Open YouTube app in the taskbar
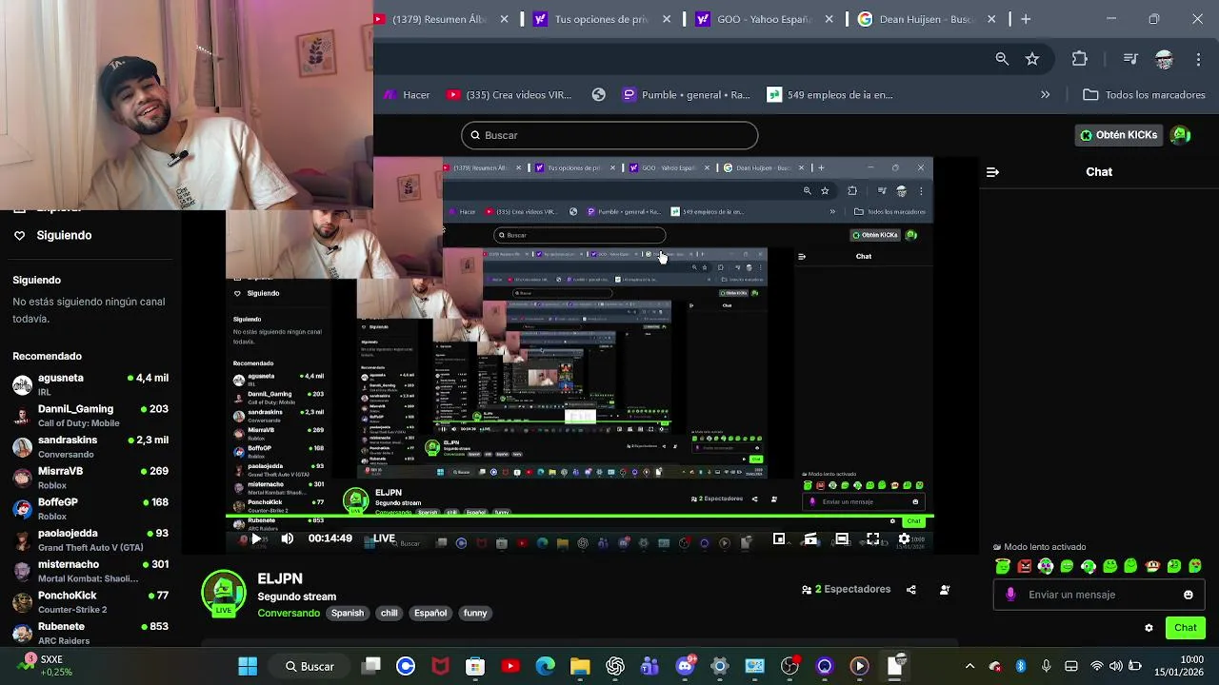The height and width of the screenshot is (685, 1219). coord(510,667)
